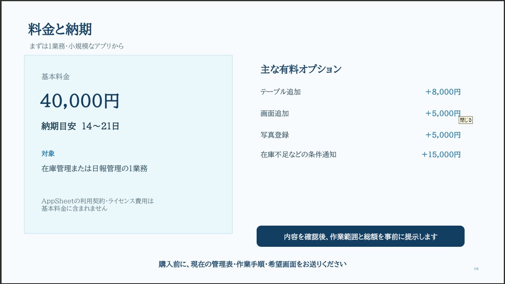Image resolution: width=505 pixels, height=284 pixels.
Task: Click the 納期目安 14〜21日 text
Action: 80,126
